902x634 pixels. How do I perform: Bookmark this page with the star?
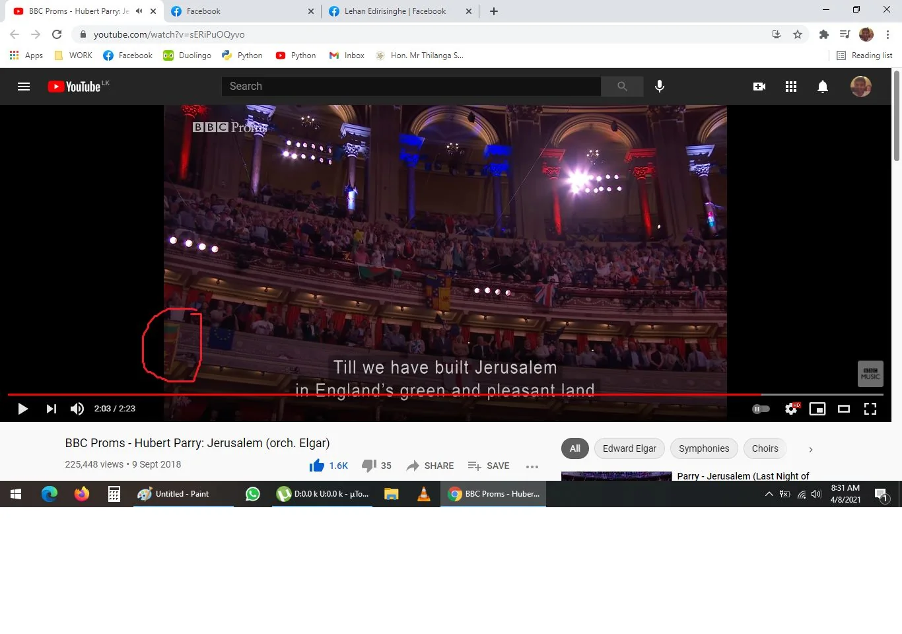click(798, 34)
